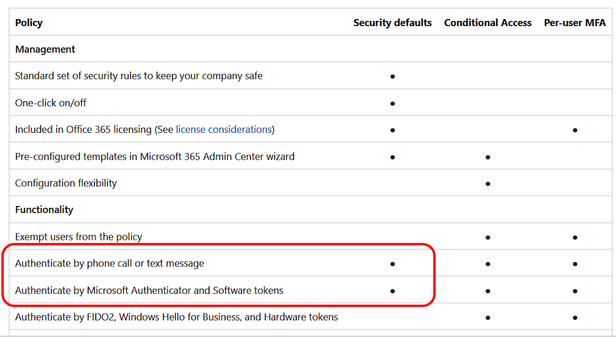Select the Management section heading

pyautogui.click(x=45, y=50)
